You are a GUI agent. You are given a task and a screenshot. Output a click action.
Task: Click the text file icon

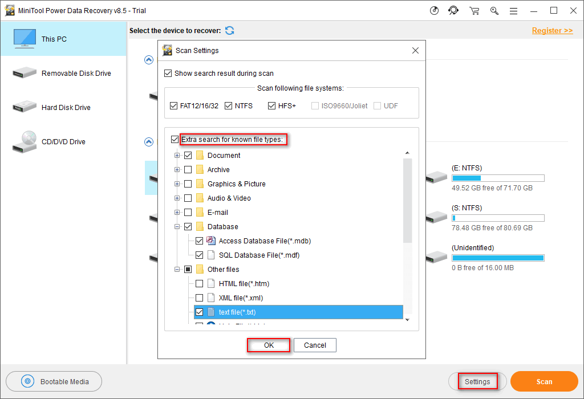(x=211, y=312)
